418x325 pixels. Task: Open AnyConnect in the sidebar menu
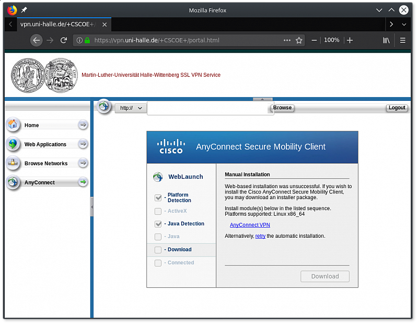coord(47,182)
